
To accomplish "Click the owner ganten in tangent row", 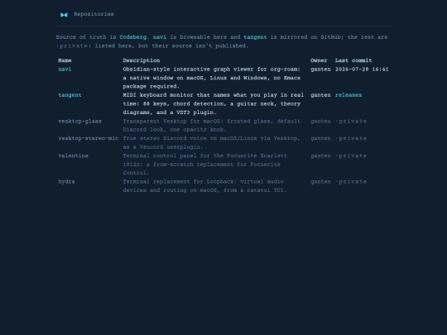I will (x=320, y=95).
